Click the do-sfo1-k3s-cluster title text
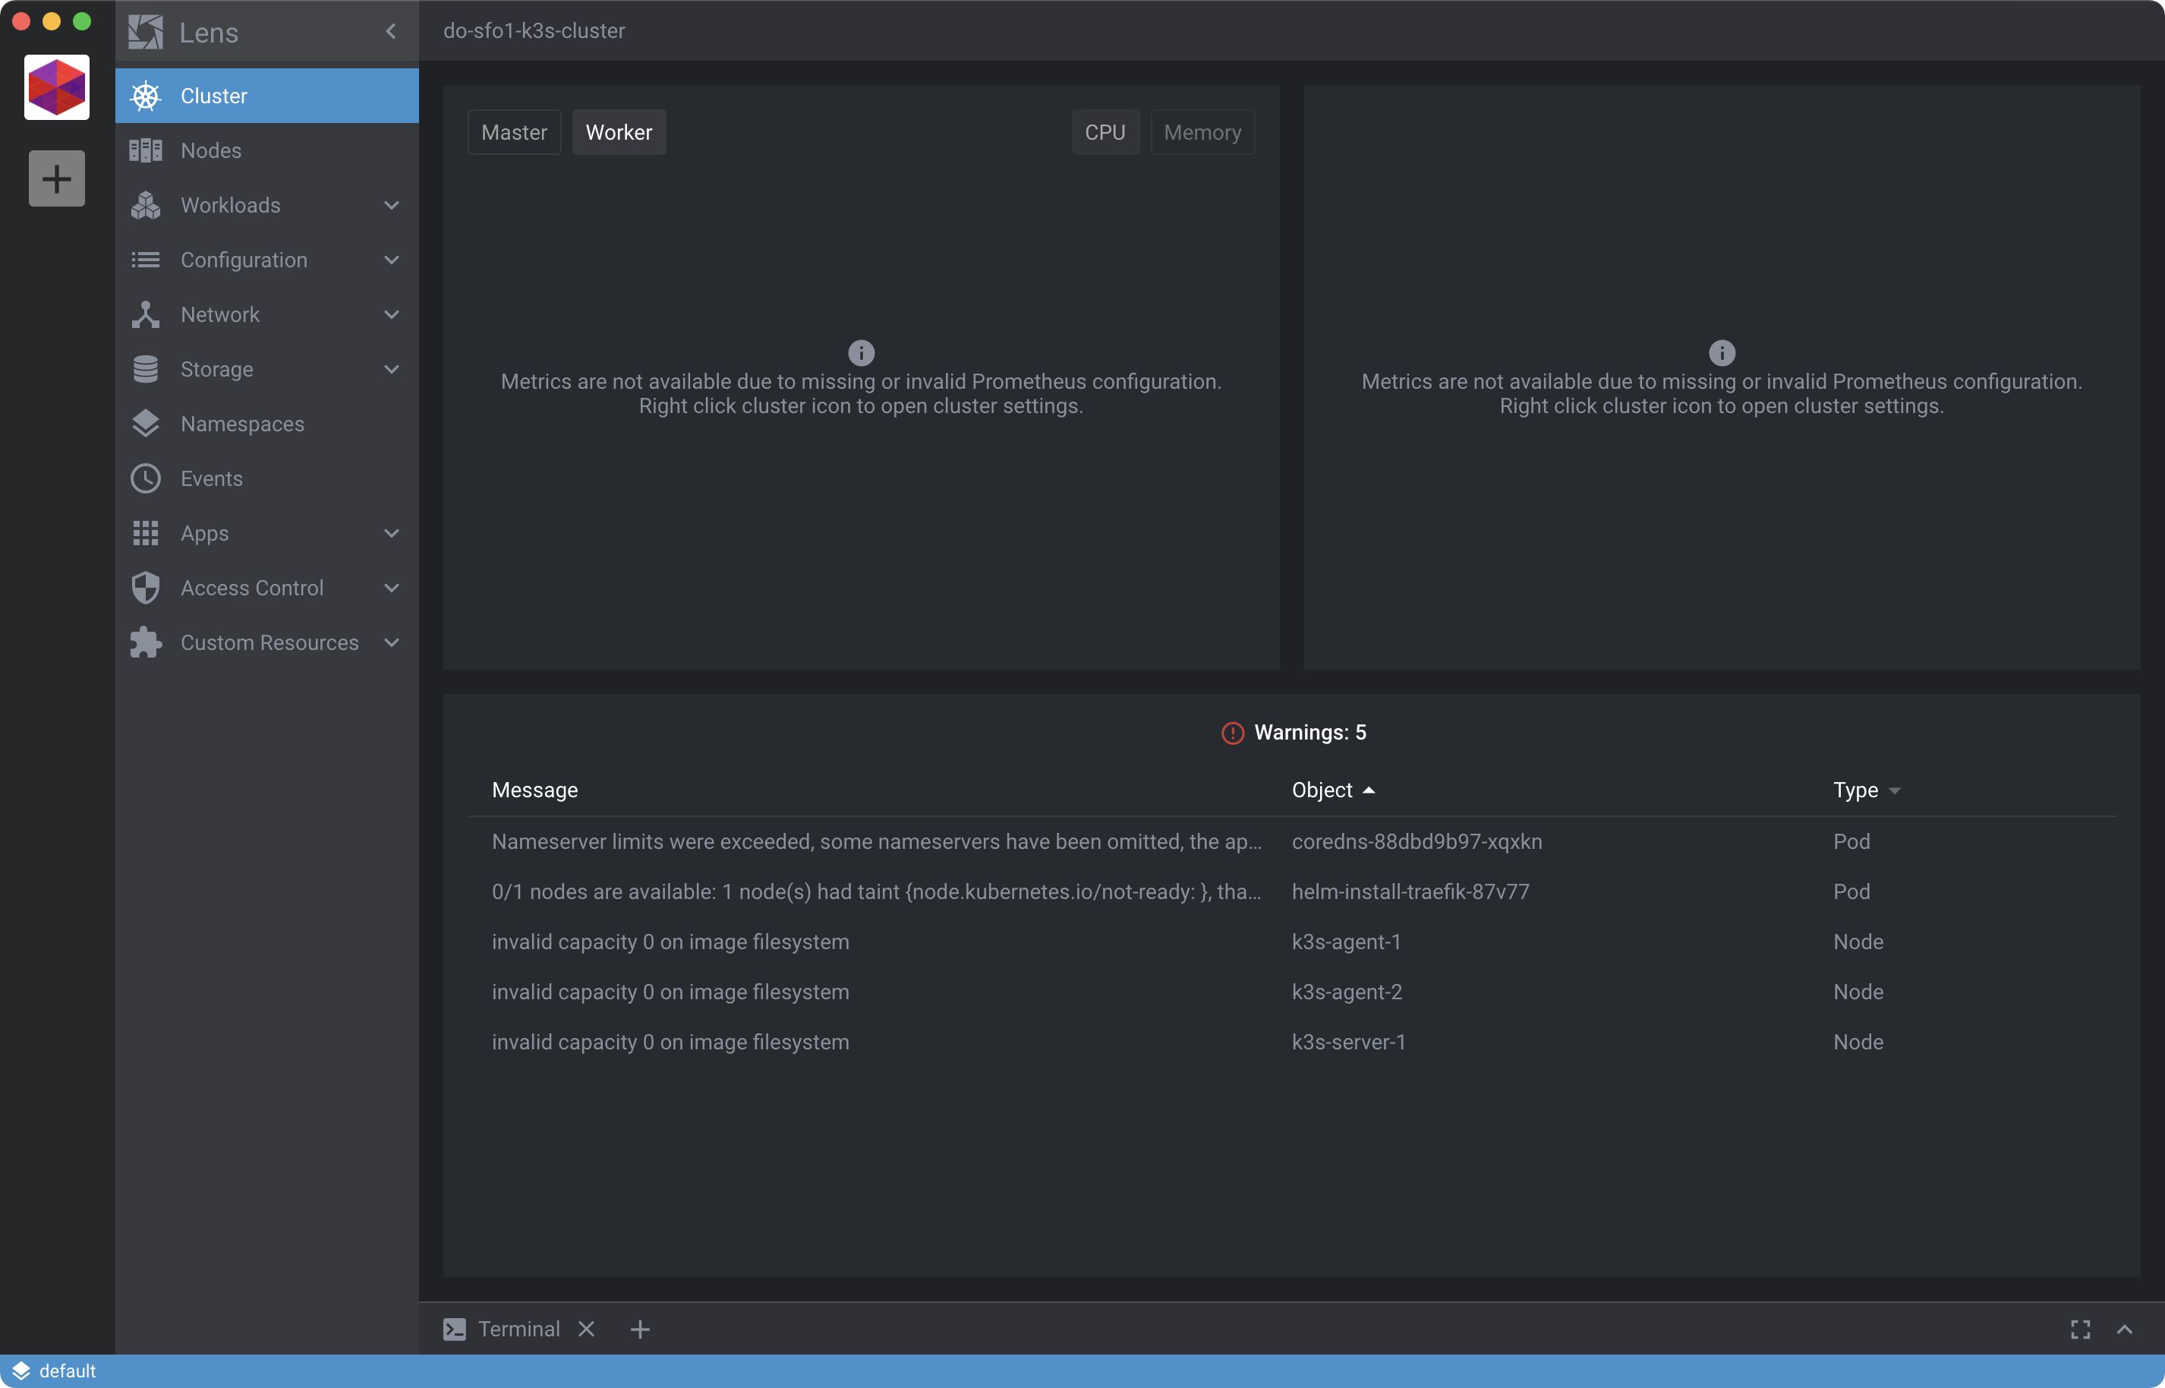 pos(534,30)
